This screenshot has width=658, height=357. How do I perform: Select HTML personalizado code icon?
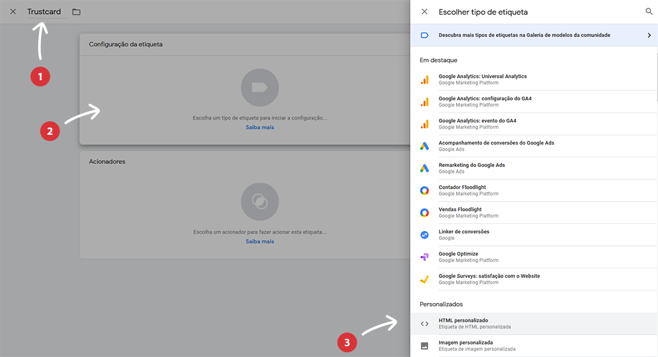point(425,324)
